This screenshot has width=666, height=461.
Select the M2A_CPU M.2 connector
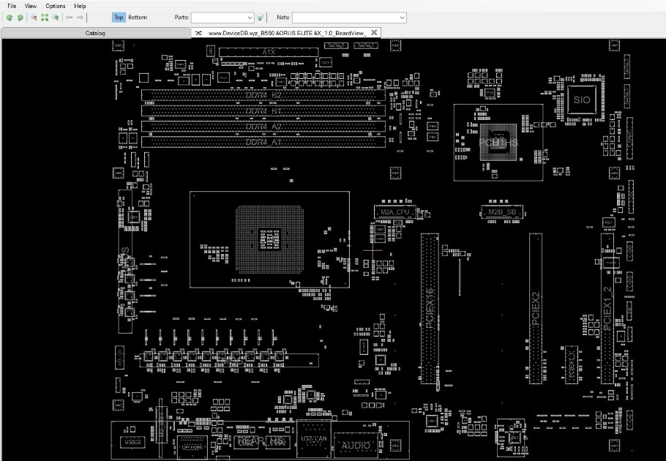[x=394, y=211]
